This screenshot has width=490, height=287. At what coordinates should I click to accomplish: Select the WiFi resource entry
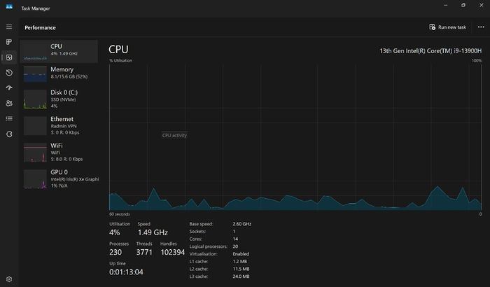pyautogui.click(x=59, y=153)
